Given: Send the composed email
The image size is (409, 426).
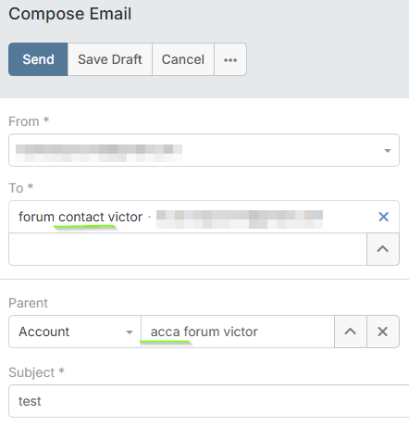Looking at the screenshot, I should pos(38,59).
